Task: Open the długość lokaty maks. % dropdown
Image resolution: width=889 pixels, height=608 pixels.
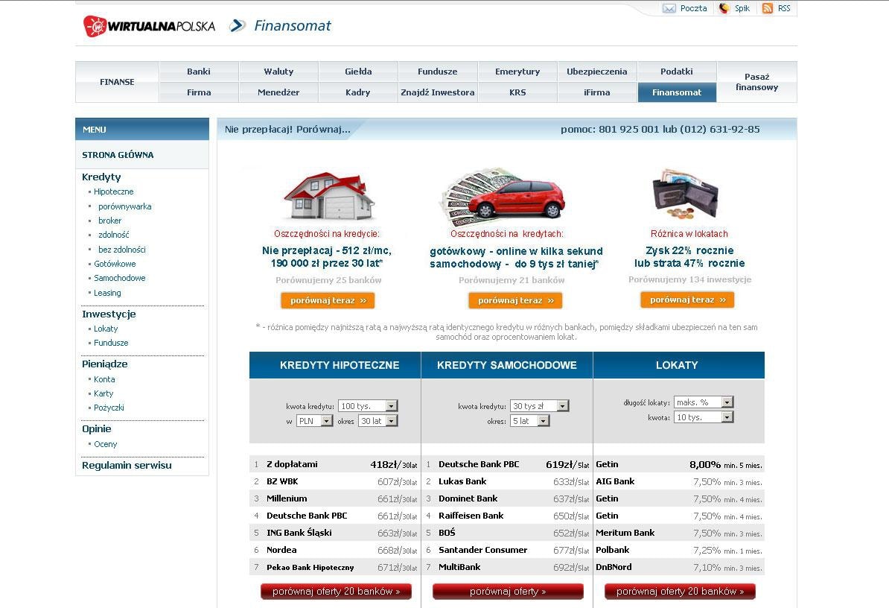Action: pos(704,402)
